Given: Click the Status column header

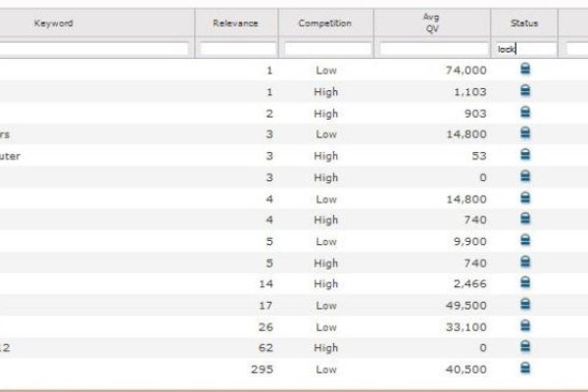Looking at the screenshot, I should tap(524, 23).
